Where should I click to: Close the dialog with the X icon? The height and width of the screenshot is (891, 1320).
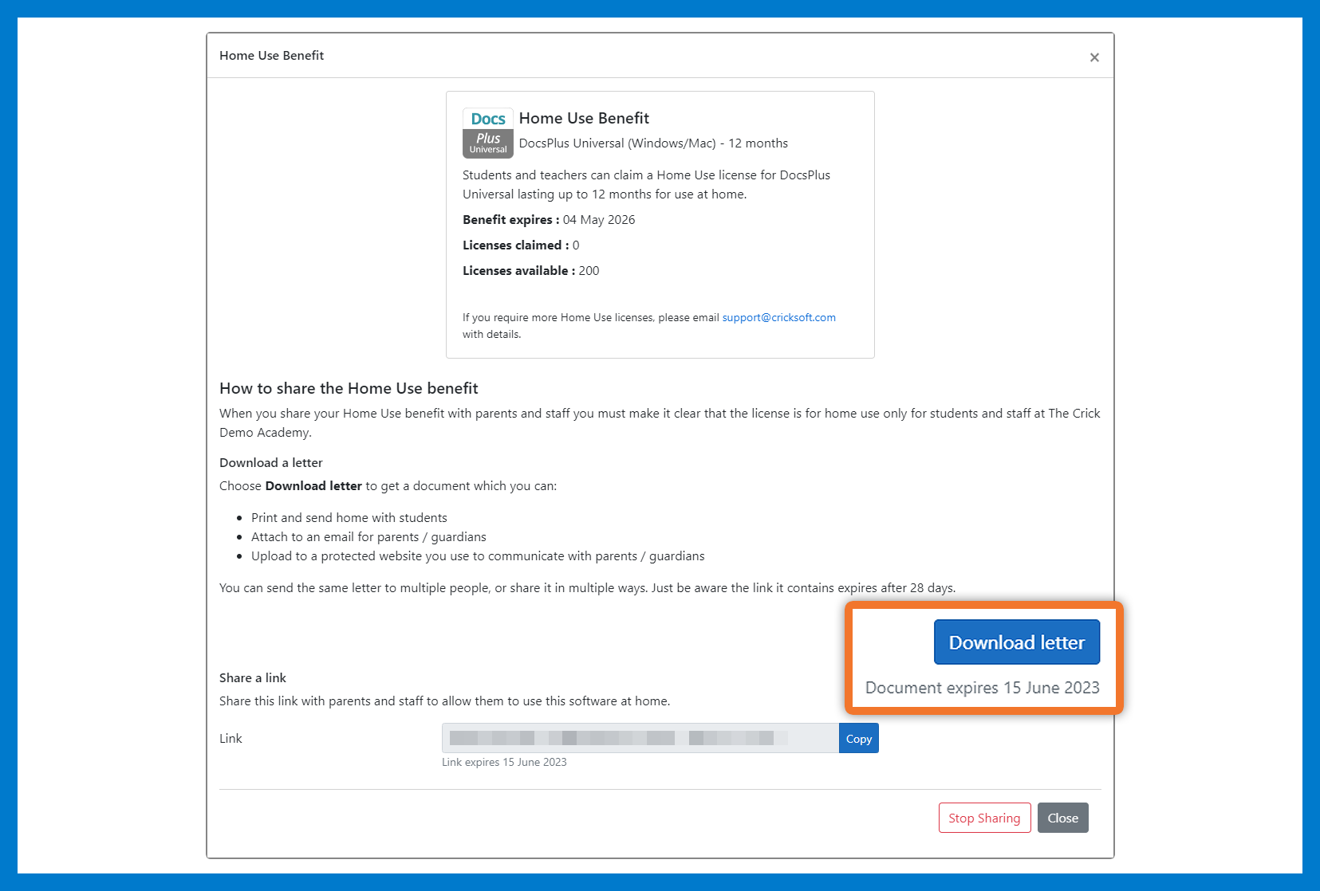point(1094,57)
